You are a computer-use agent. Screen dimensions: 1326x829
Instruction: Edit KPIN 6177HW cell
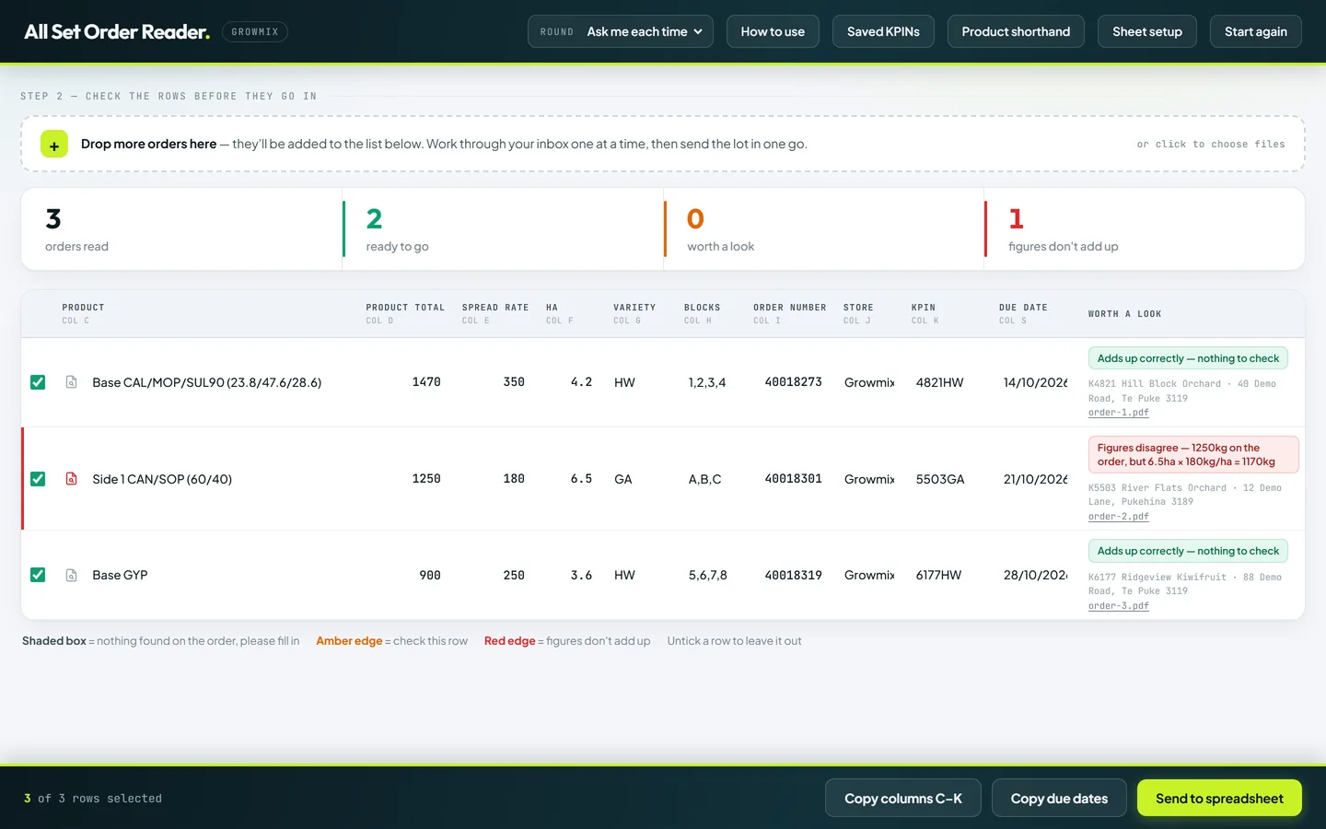click(948, 575)
